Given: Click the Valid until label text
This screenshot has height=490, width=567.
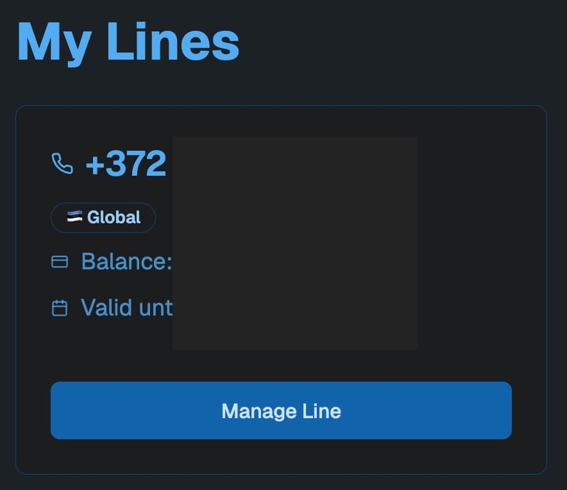Looking at the screenshot, I should pyautogui.click(x=126, y=308).
